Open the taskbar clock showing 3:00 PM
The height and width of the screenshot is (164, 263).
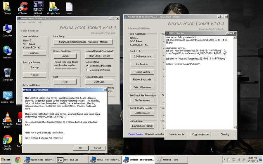tap(252, 160)
